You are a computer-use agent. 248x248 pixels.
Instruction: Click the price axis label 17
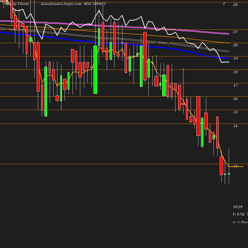(x=236, y=85)
